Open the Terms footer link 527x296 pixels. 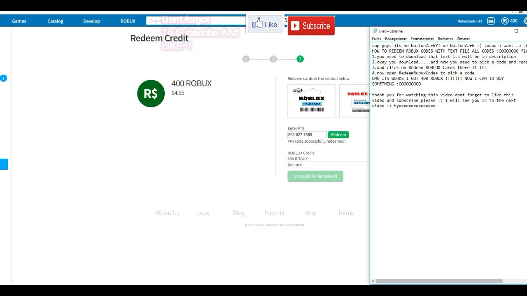[346, 213]
